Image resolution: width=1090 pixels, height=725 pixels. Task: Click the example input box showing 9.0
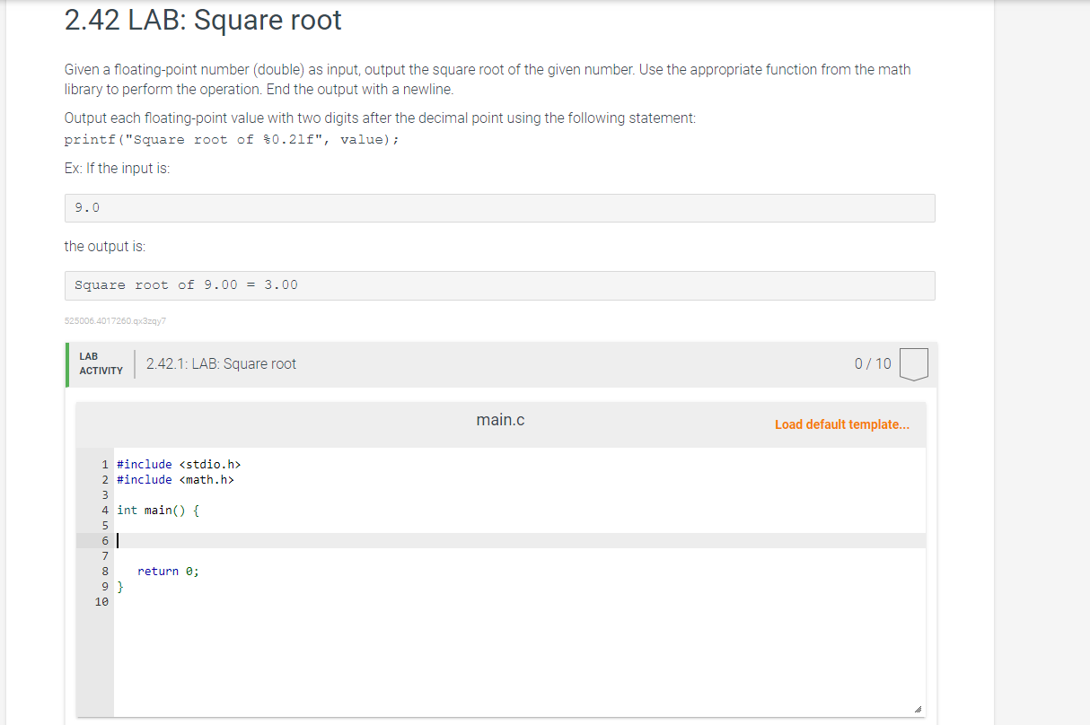click(x=499, y=207)
